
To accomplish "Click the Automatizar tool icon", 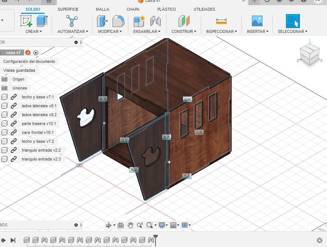I will click(x=72, y=21).
